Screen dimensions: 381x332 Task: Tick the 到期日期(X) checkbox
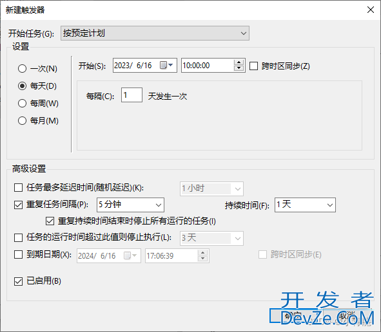(18, 255)
